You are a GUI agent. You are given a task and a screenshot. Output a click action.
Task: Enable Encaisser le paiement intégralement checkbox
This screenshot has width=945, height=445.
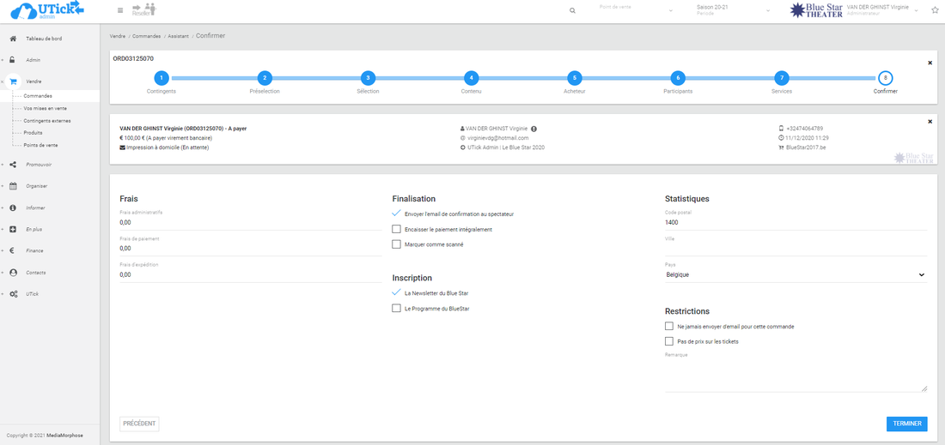(396, 229)
